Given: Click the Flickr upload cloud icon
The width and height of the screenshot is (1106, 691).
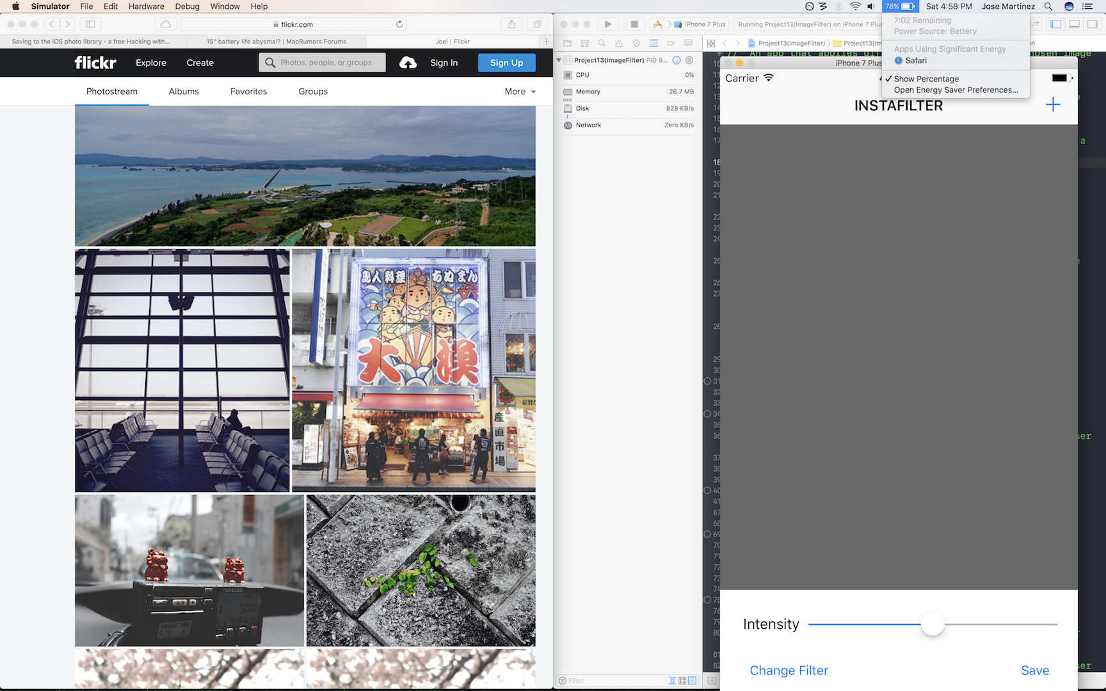Looking at the screenshot, I should pos(408,63).
